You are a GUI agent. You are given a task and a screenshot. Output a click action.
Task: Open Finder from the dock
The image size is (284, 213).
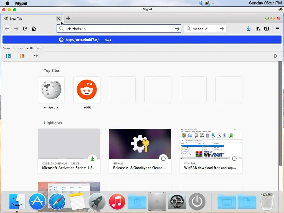(x=17, y=201)
